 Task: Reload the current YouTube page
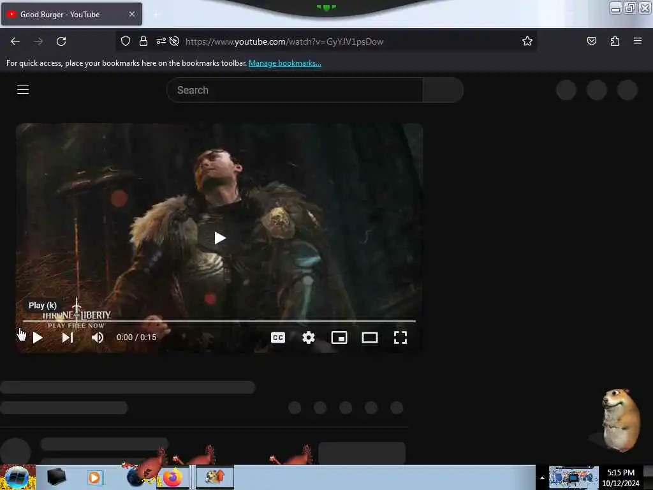61,41
